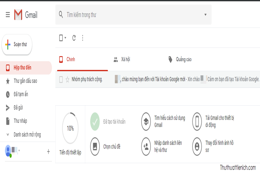Open search options dropdown arrow
Image resolution: width=260 pixels, height=174 pixels.
(205, 15)
